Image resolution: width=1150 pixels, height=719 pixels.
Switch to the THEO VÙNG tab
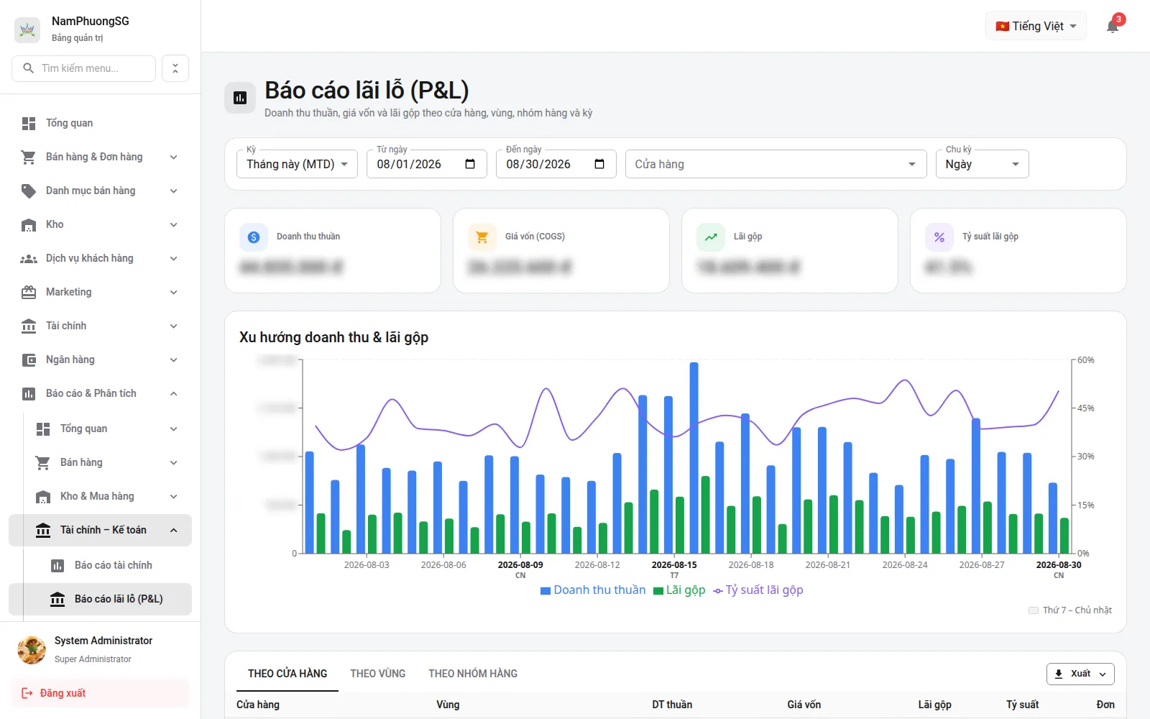(x=378, y=674)
